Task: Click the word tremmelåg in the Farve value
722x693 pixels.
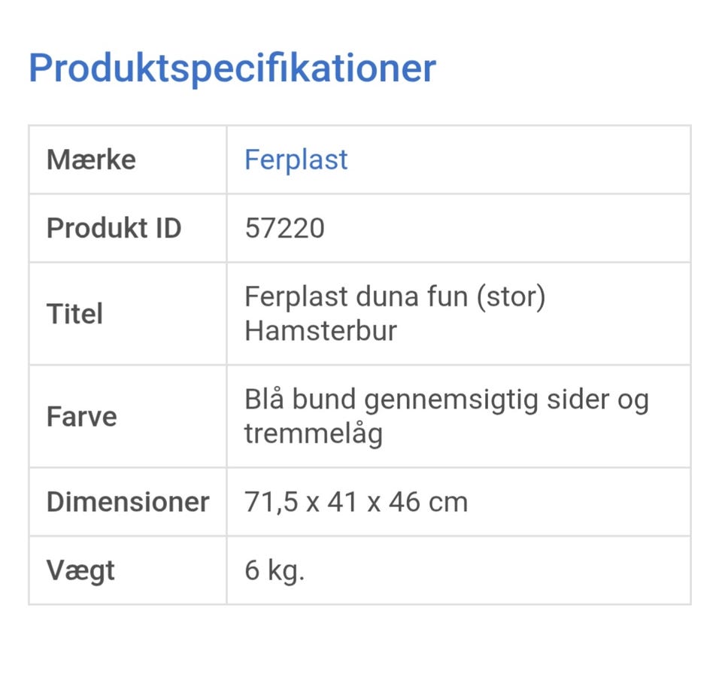Action: pos(313,433)
